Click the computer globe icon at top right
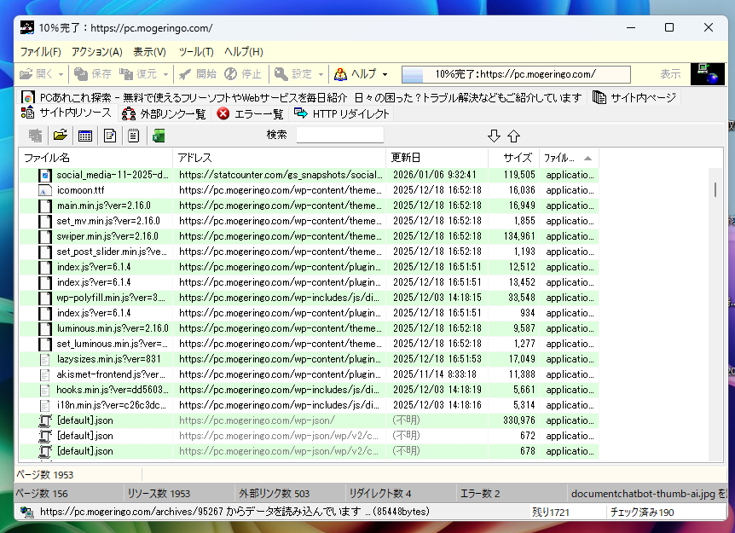This screenshot has width=735, height=533. pos(707,74)
